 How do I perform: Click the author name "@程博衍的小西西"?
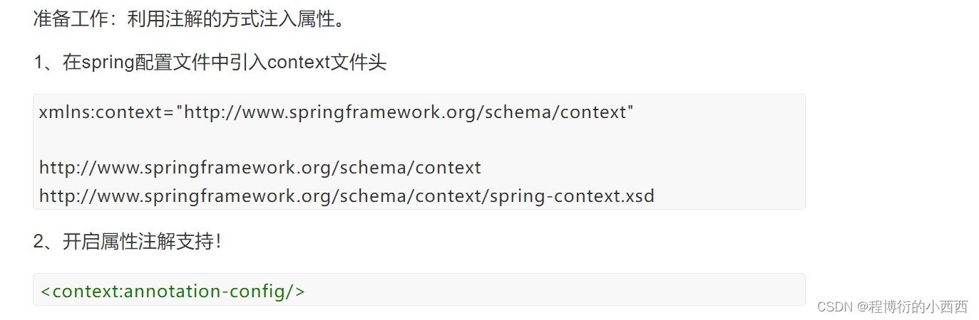[913, 306]
